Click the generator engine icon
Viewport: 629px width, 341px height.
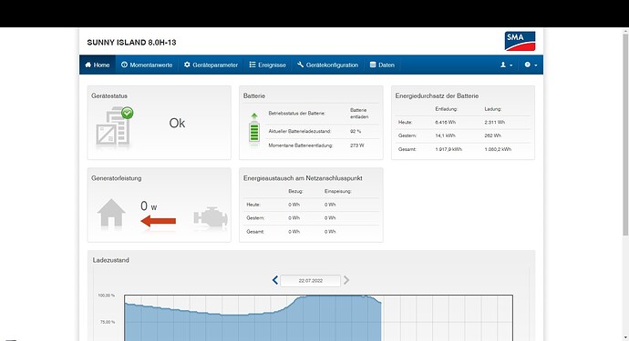211,217
